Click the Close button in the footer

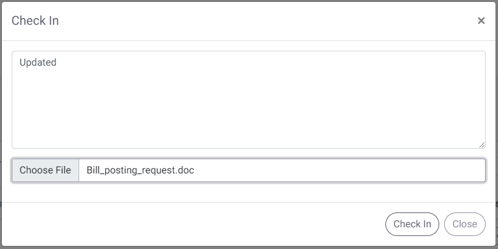[465, 224]
